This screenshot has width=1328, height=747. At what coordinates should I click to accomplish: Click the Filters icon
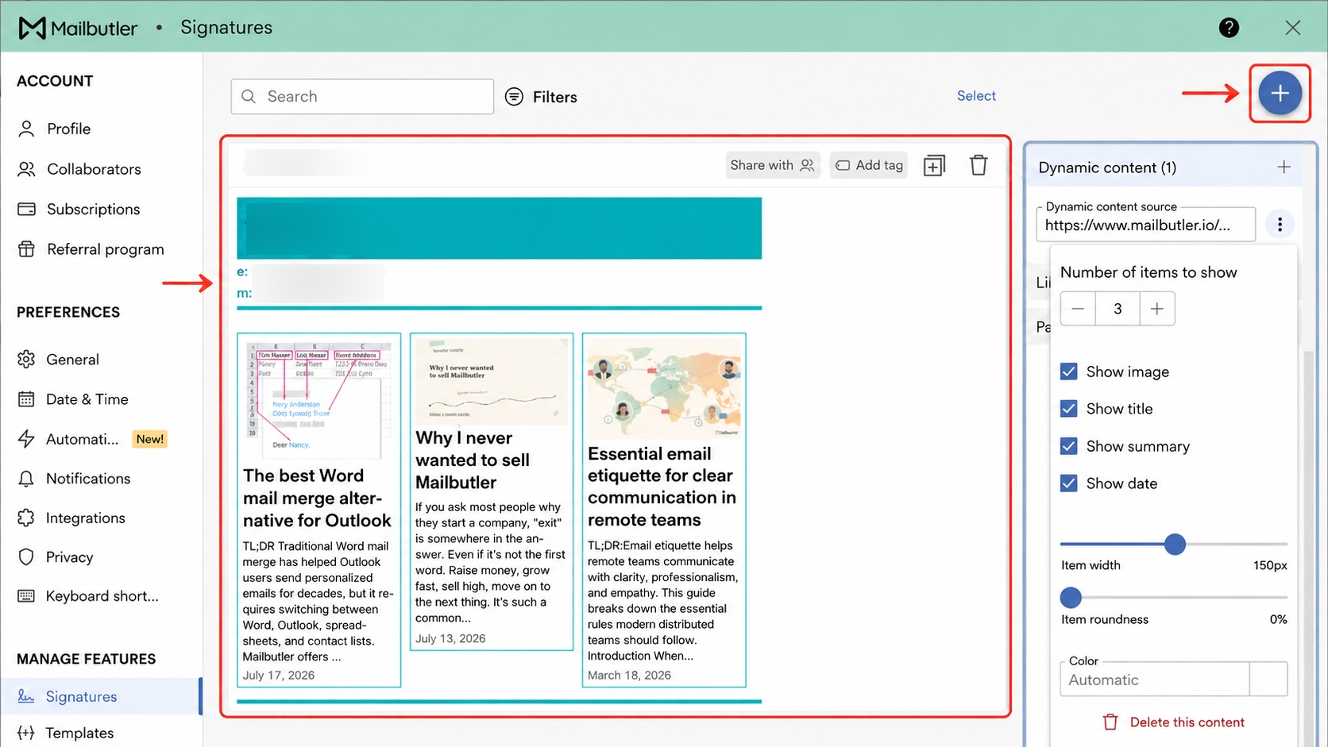(515, 97)
